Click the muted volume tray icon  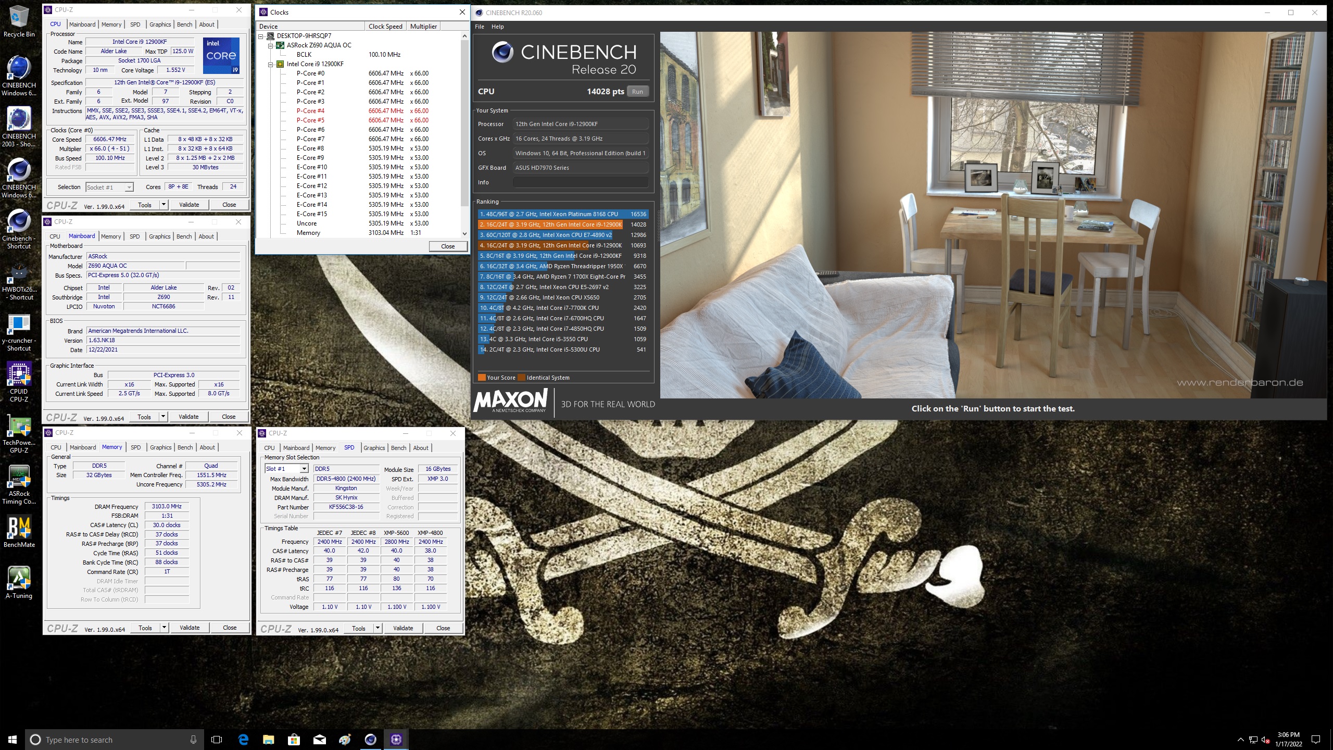(x=1266, y=740)
